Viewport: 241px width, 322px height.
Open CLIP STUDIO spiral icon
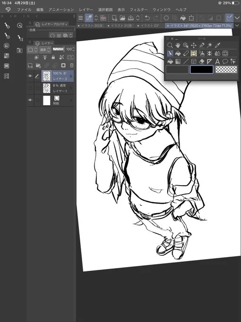[103, 18]
